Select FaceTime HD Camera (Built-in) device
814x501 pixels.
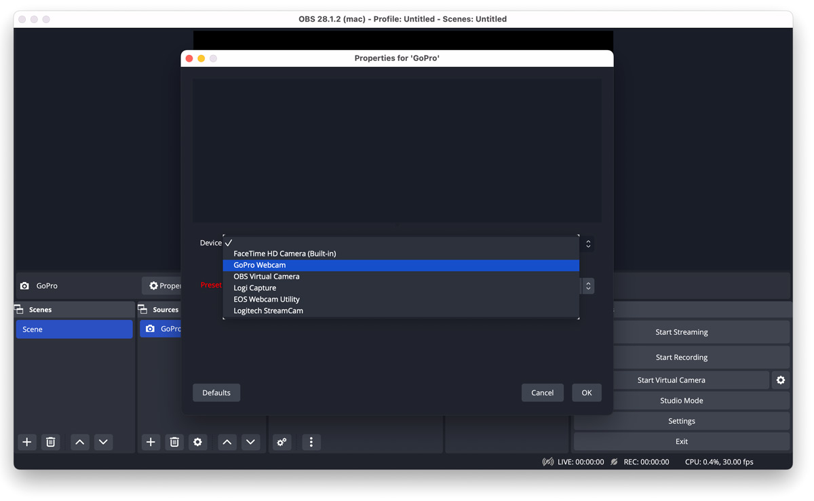285,254
